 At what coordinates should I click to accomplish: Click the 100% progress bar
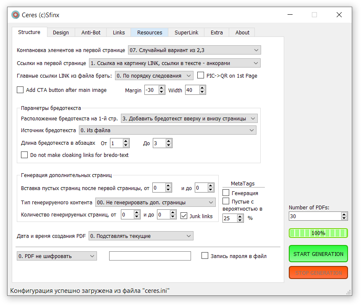[318, 233]
